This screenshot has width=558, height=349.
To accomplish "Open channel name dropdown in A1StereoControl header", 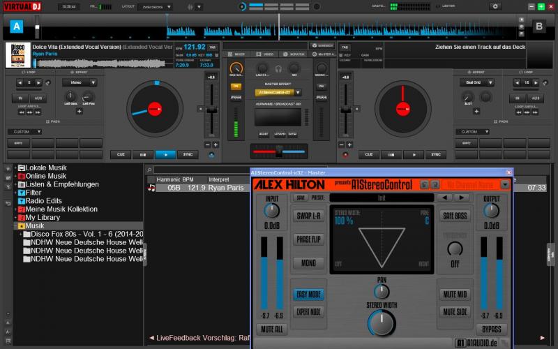I will [504, 184].
